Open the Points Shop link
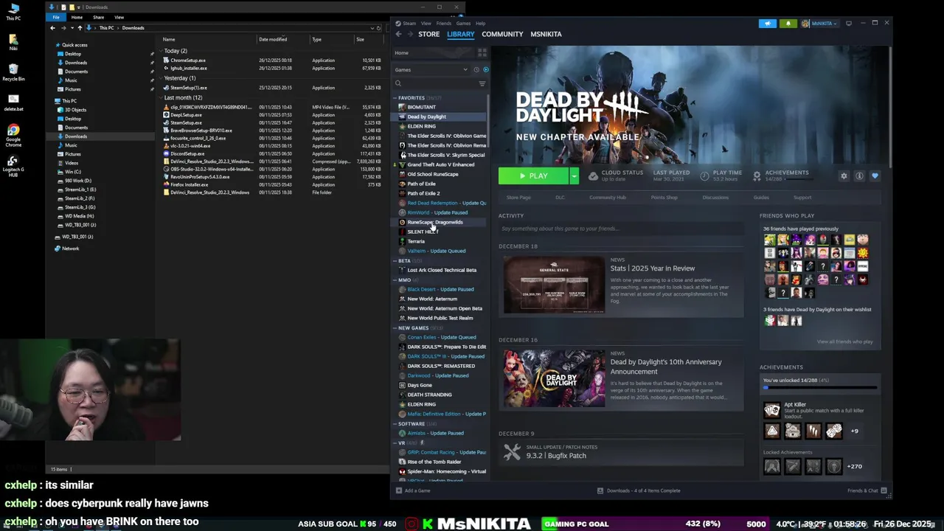This screenshot has height=531, width=944. tap(664, 198)
